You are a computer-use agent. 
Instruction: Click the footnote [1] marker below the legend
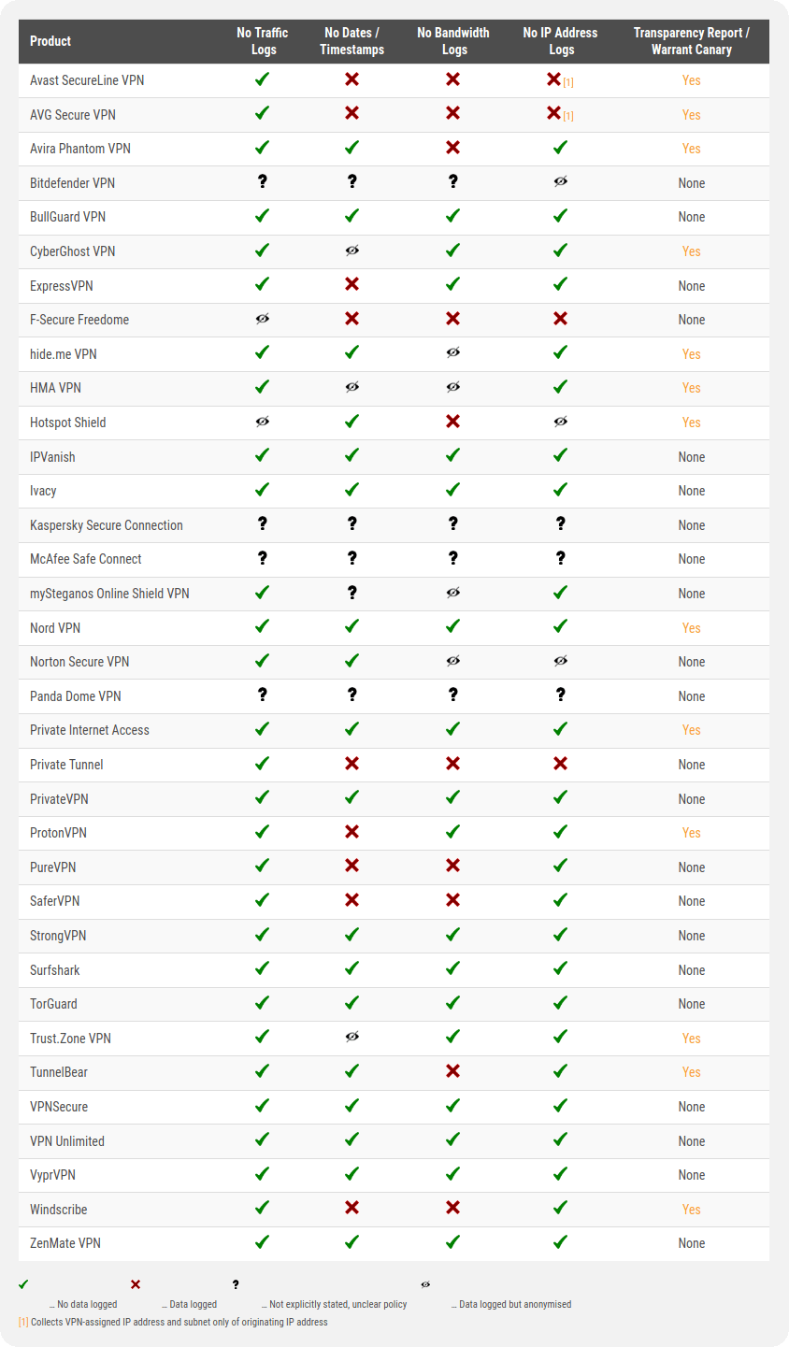[x=23, y=1322]
